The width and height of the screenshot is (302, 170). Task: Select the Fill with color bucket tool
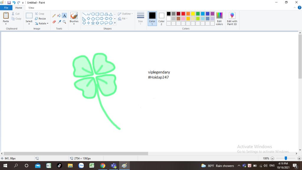pos(59,16)
